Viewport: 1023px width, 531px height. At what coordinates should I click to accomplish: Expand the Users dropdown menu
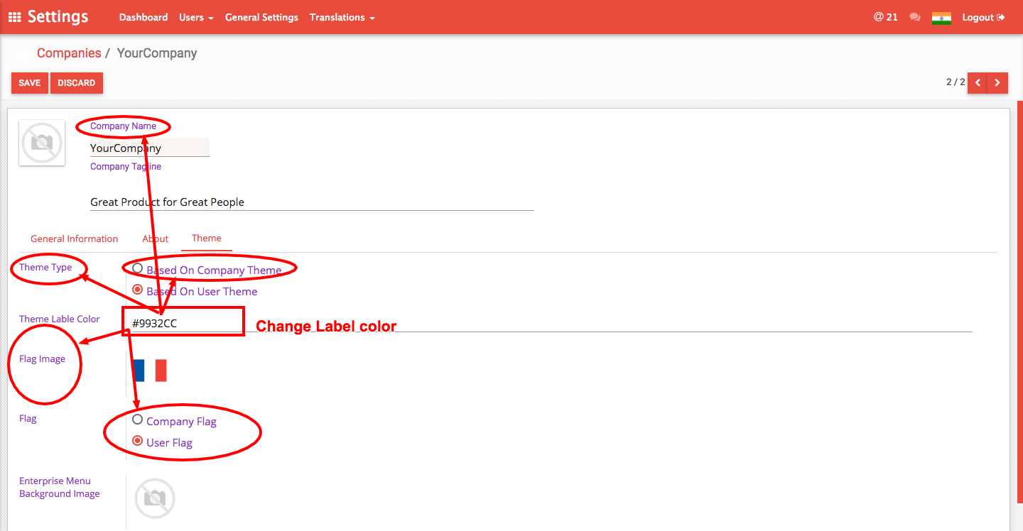(196, 17)
